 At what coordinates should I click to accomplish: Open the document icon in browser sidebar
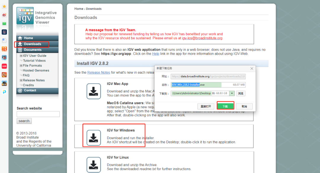(x=4, y=41)
